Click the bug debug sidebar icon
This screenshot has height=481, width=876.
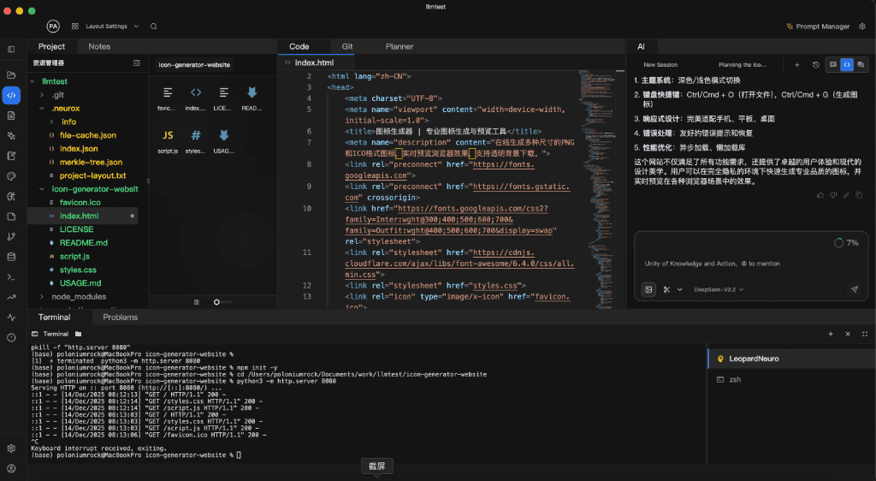(x=11, y=196)
